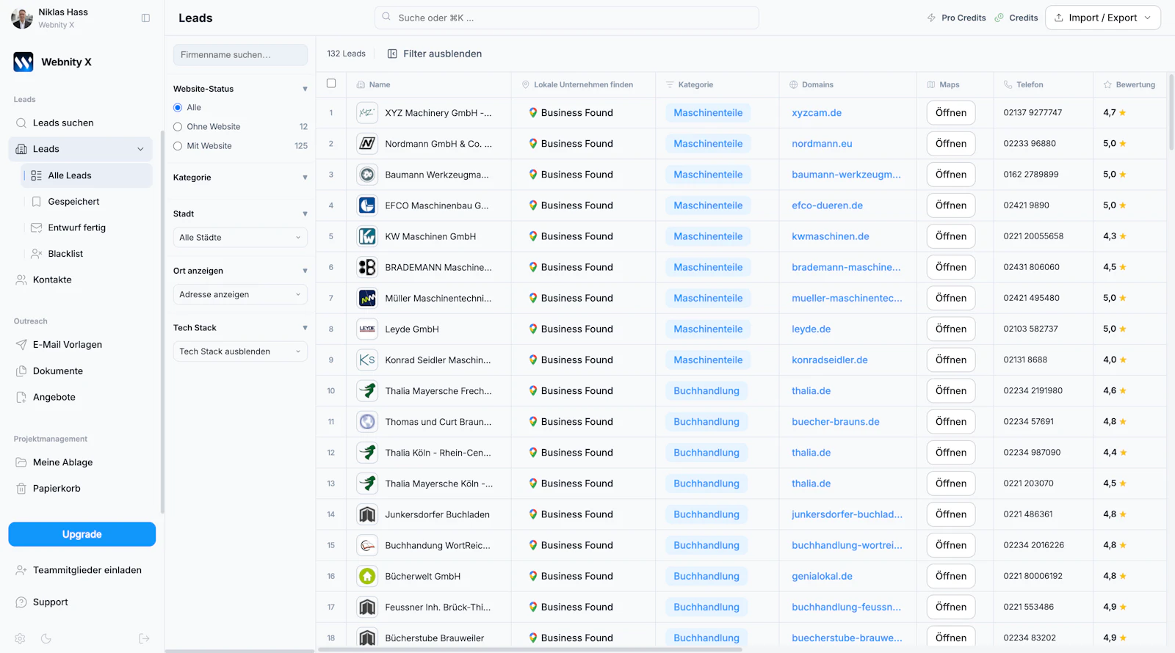
Task: Click the blue Upgrade button
Action: (x=82, y=534)
